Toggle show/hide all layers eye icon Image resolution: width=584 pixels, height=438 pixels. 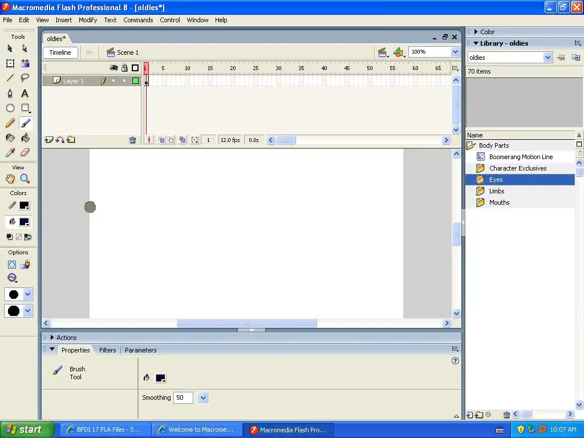113,68
